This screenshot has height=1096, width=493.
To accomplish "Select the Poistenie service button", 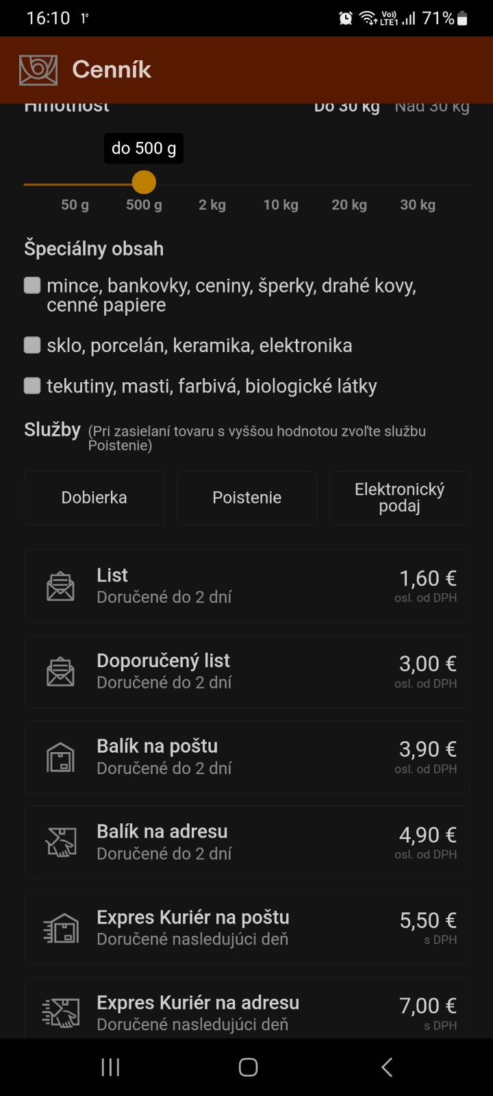I will [x=247, y=498].
